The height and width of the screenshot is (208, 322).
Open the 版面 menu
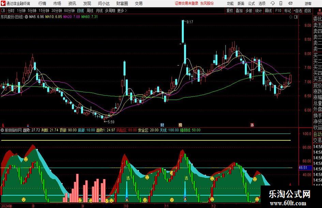coord(241,3)
